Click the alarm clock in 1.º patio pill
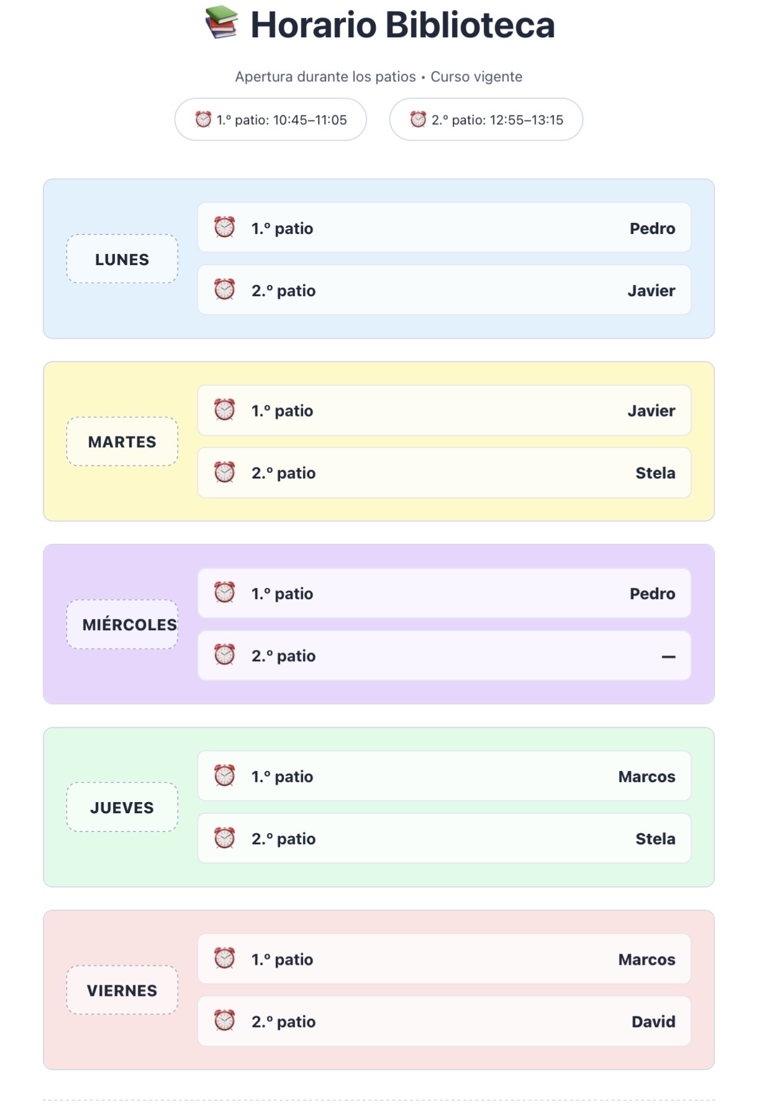 tap(203, 119)
